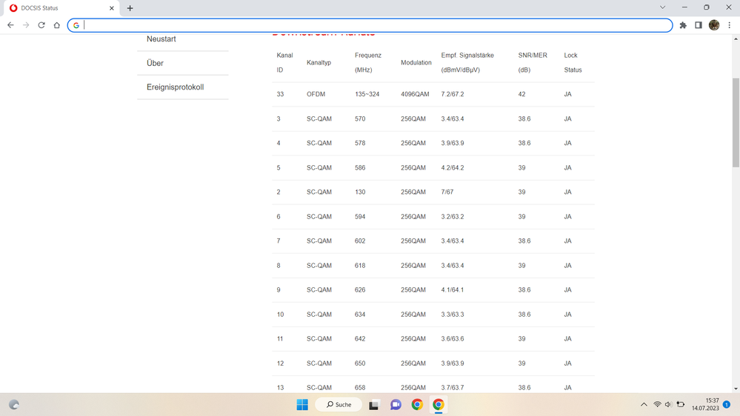Open the Chrome three-dot menu
The width and height of the screenshot is (740, 416).
[x=729, y=25]
